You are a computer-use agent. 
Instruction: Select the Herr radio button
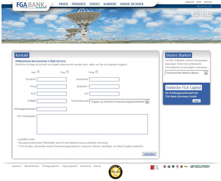tap(38, 72)
